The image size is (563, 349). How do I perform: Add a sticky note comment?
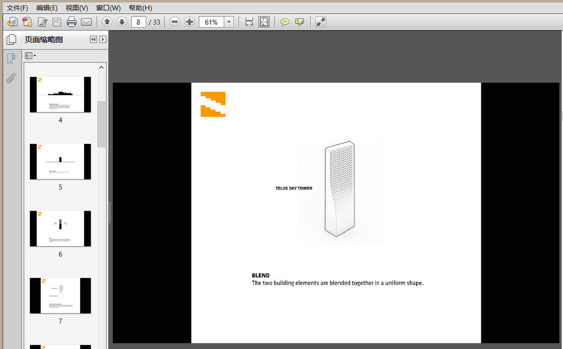(x=285, y=22)
